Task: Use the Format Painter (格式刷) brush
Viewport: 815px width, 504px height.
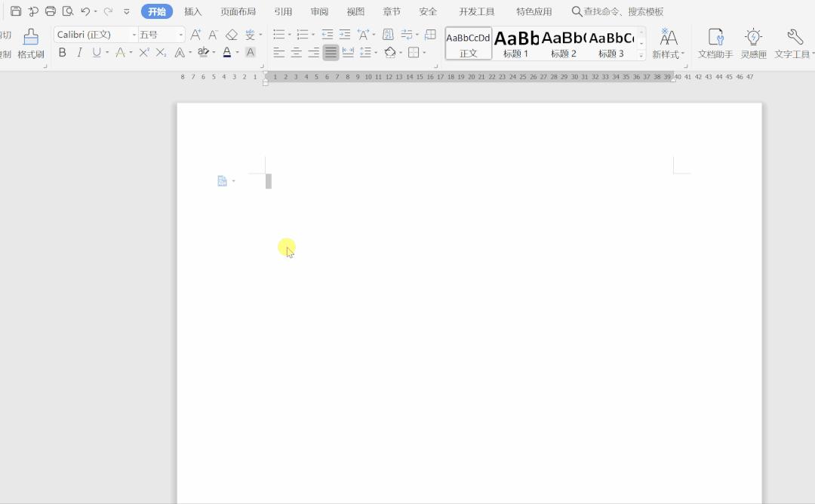Action: pos(31,44)
